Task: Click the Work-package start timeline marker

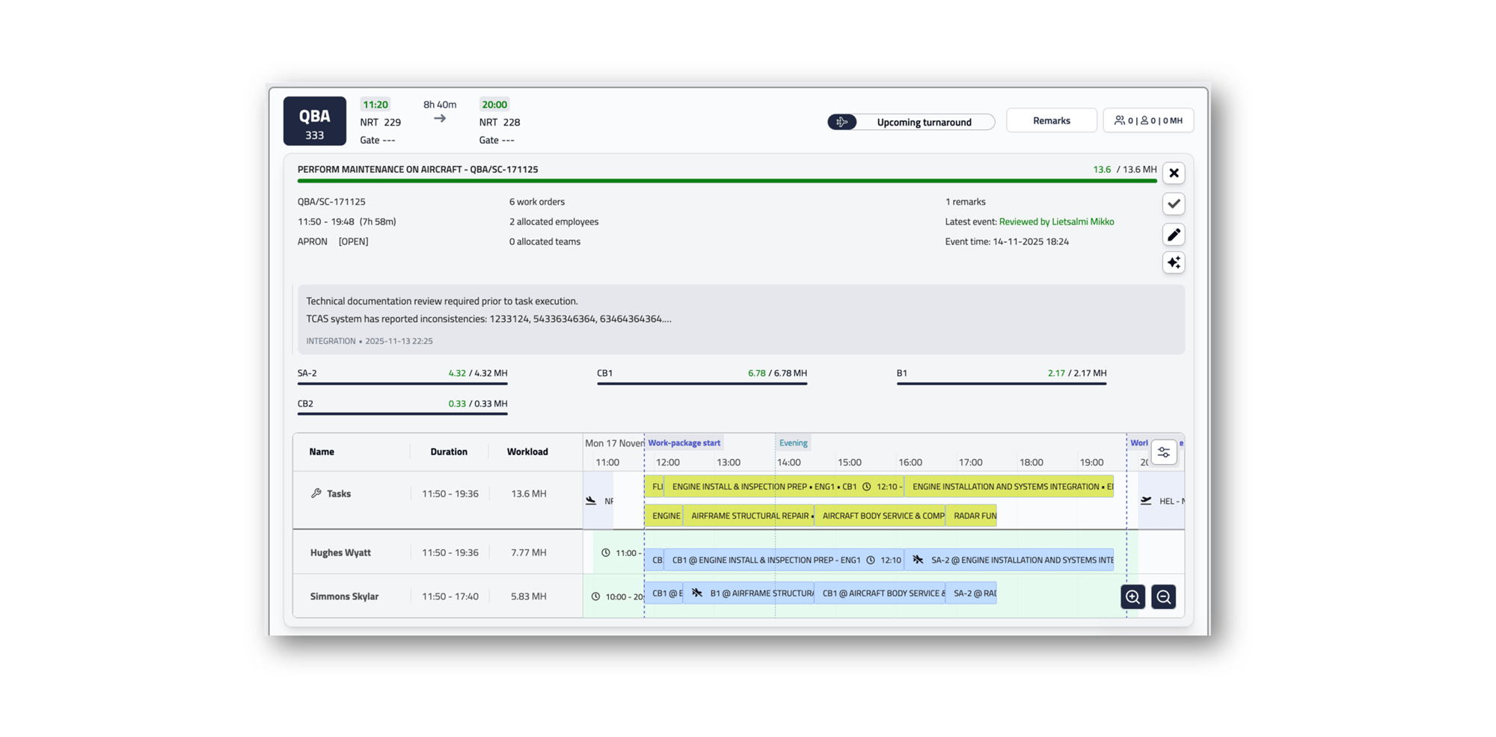Action: pos(684,443)
